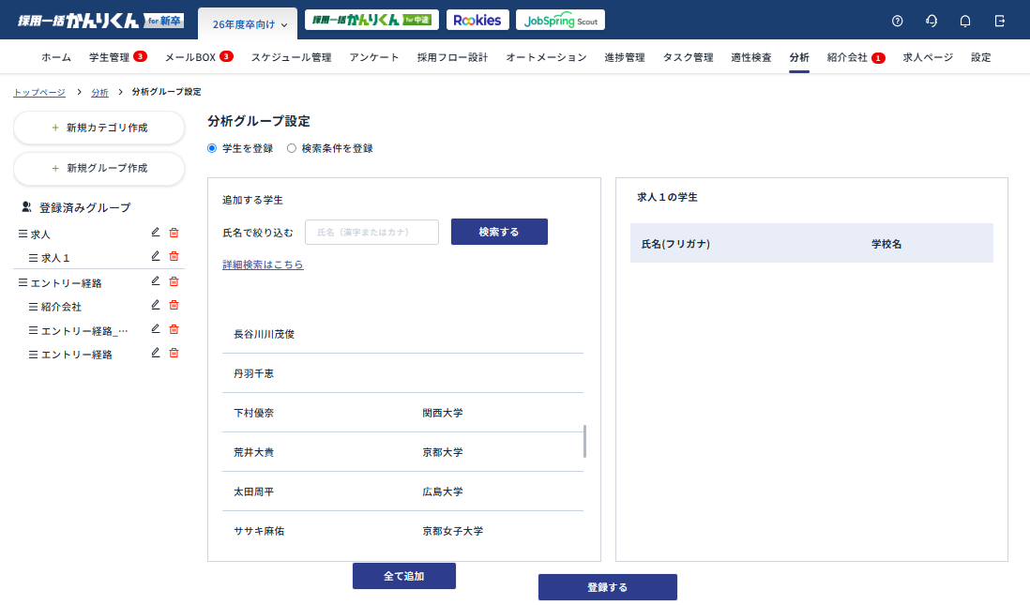Click the 氏名 name filter input field
This screenshot has width=1030, height=605.
[371, 232]
